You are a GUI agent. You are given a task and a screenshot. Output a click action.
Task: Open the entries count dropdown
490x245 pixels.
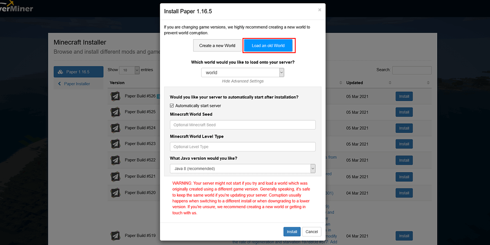click(130, 70)
